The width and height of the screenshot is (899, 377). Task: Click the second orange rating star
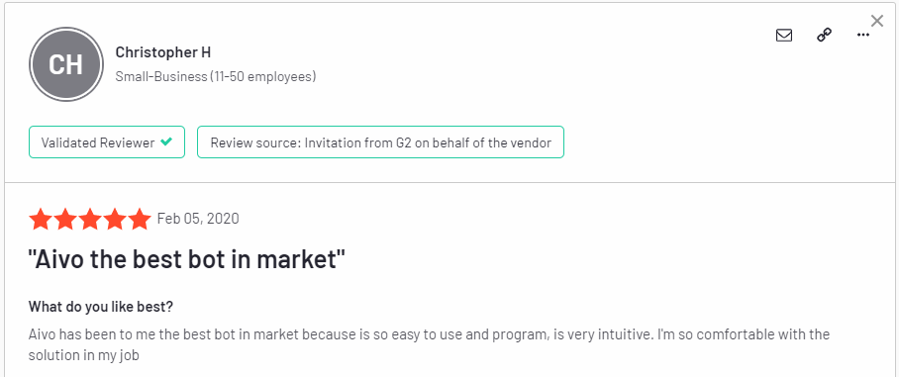(65, 220)
